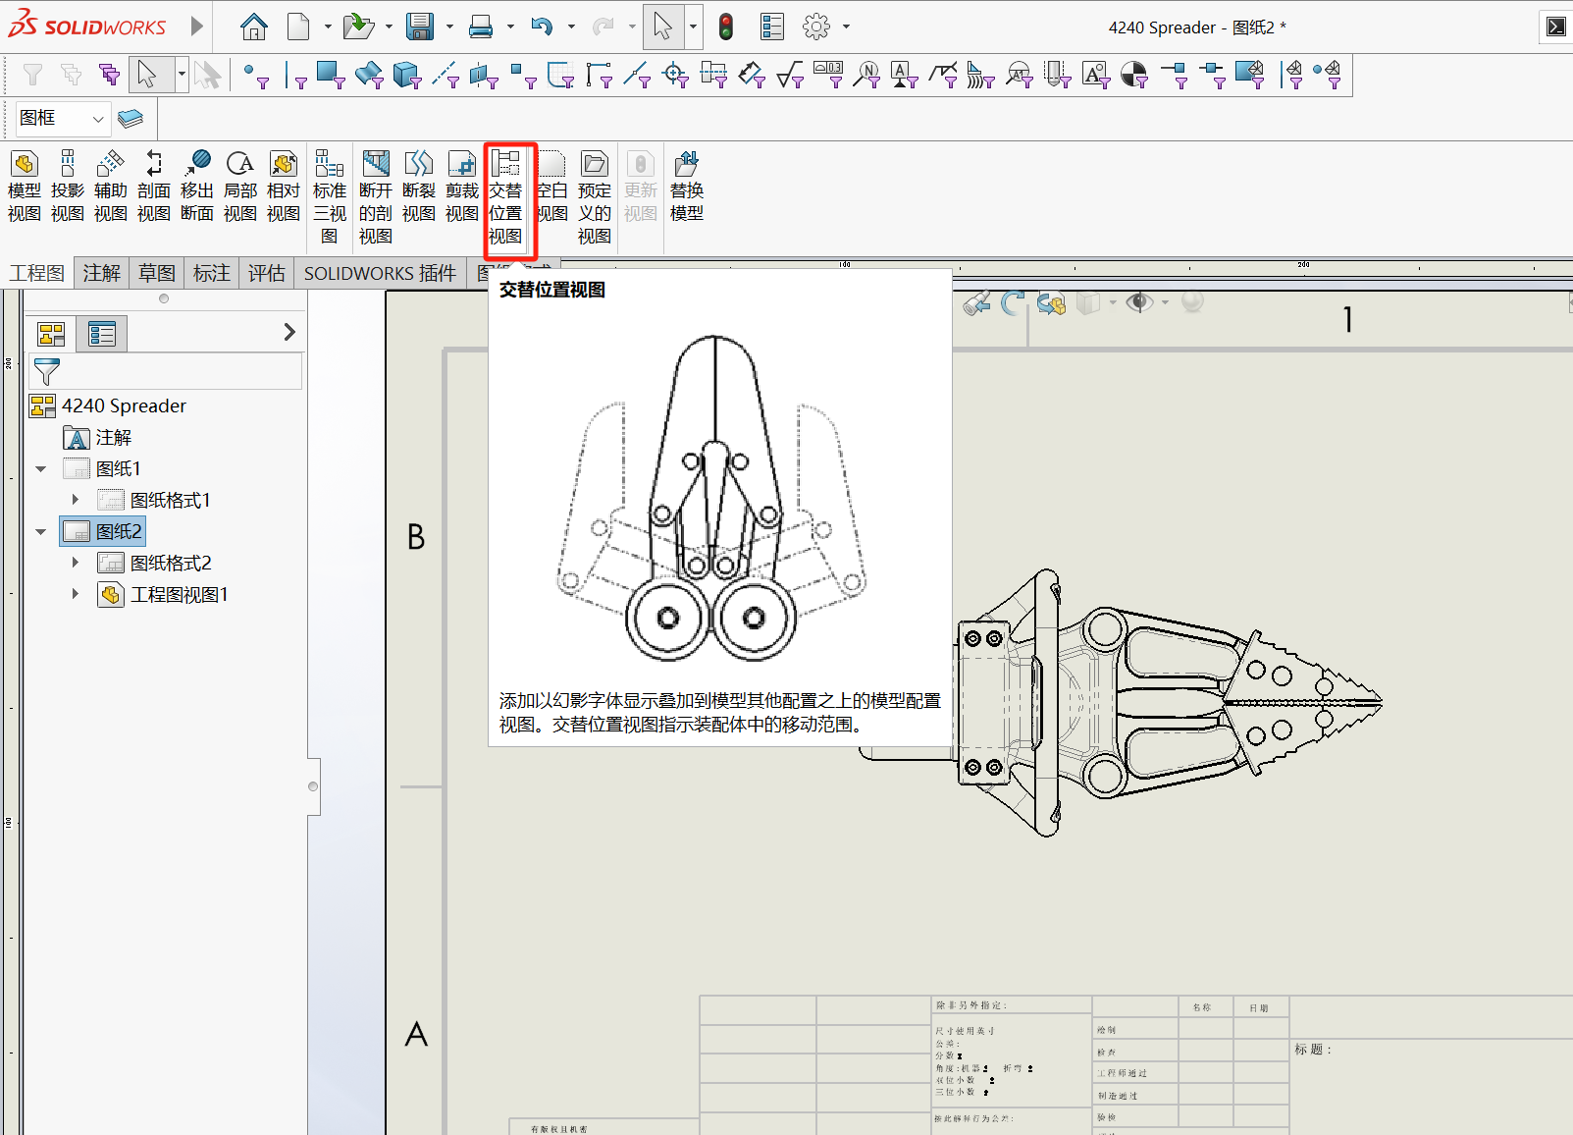Select 图纸格式2 in the tree

click(x=171, y=563)
